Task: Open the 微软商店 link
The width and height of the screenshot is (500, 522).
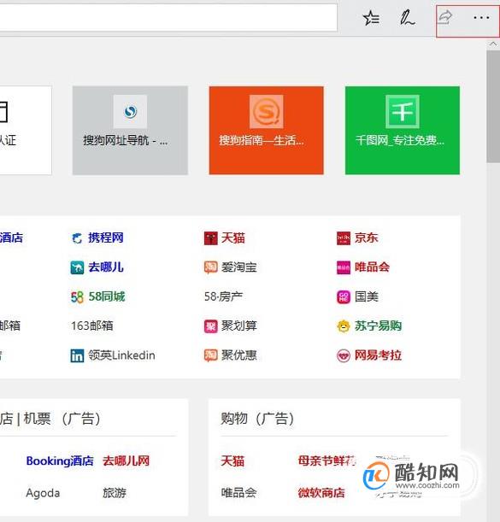Action: [x=321, y=493]
